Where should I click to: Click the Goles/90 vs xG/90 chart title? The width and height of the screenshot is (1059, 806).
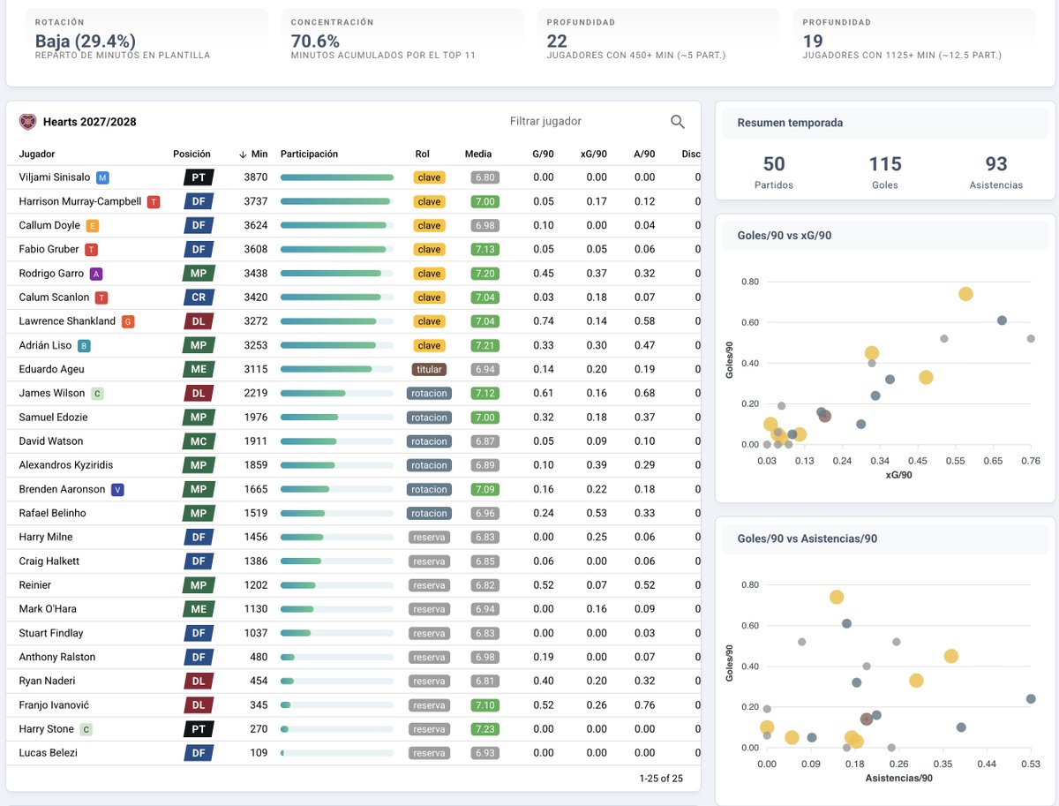click(x=785, y=236)
